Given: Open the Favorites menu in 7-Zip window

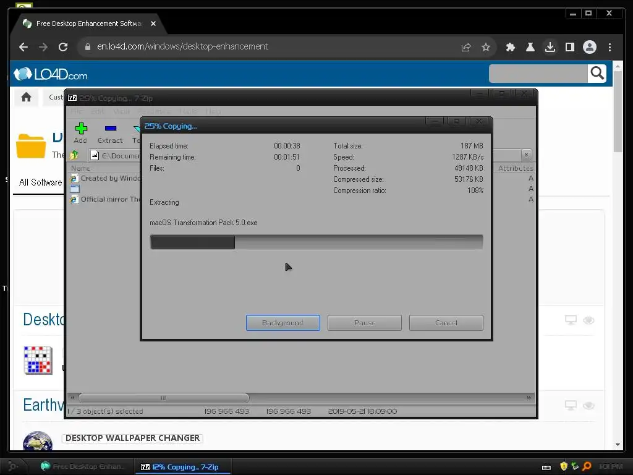Looking at the screenshot, I should tap(154, 111).
